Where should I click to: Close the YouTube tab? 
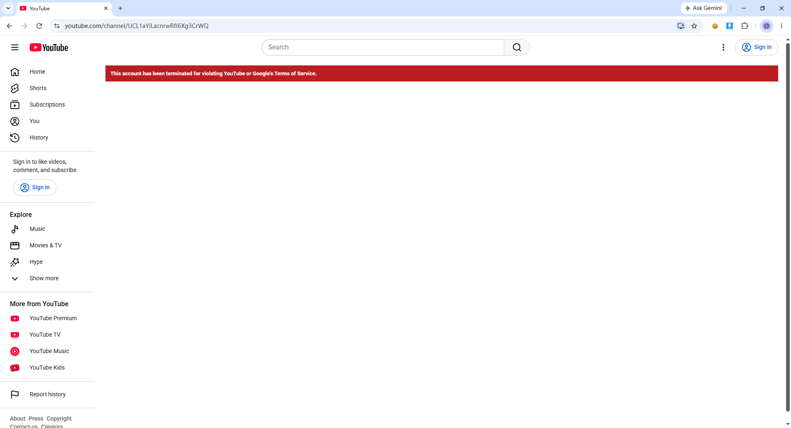(106, 8)
